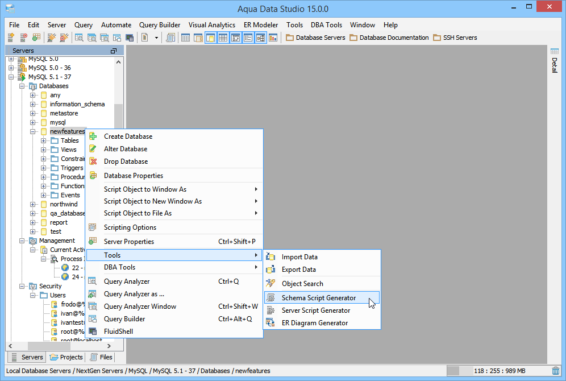Viewport: 566px width, 381px height.
Task: Click the Drop Database red X icon
Action: (93, 161)
